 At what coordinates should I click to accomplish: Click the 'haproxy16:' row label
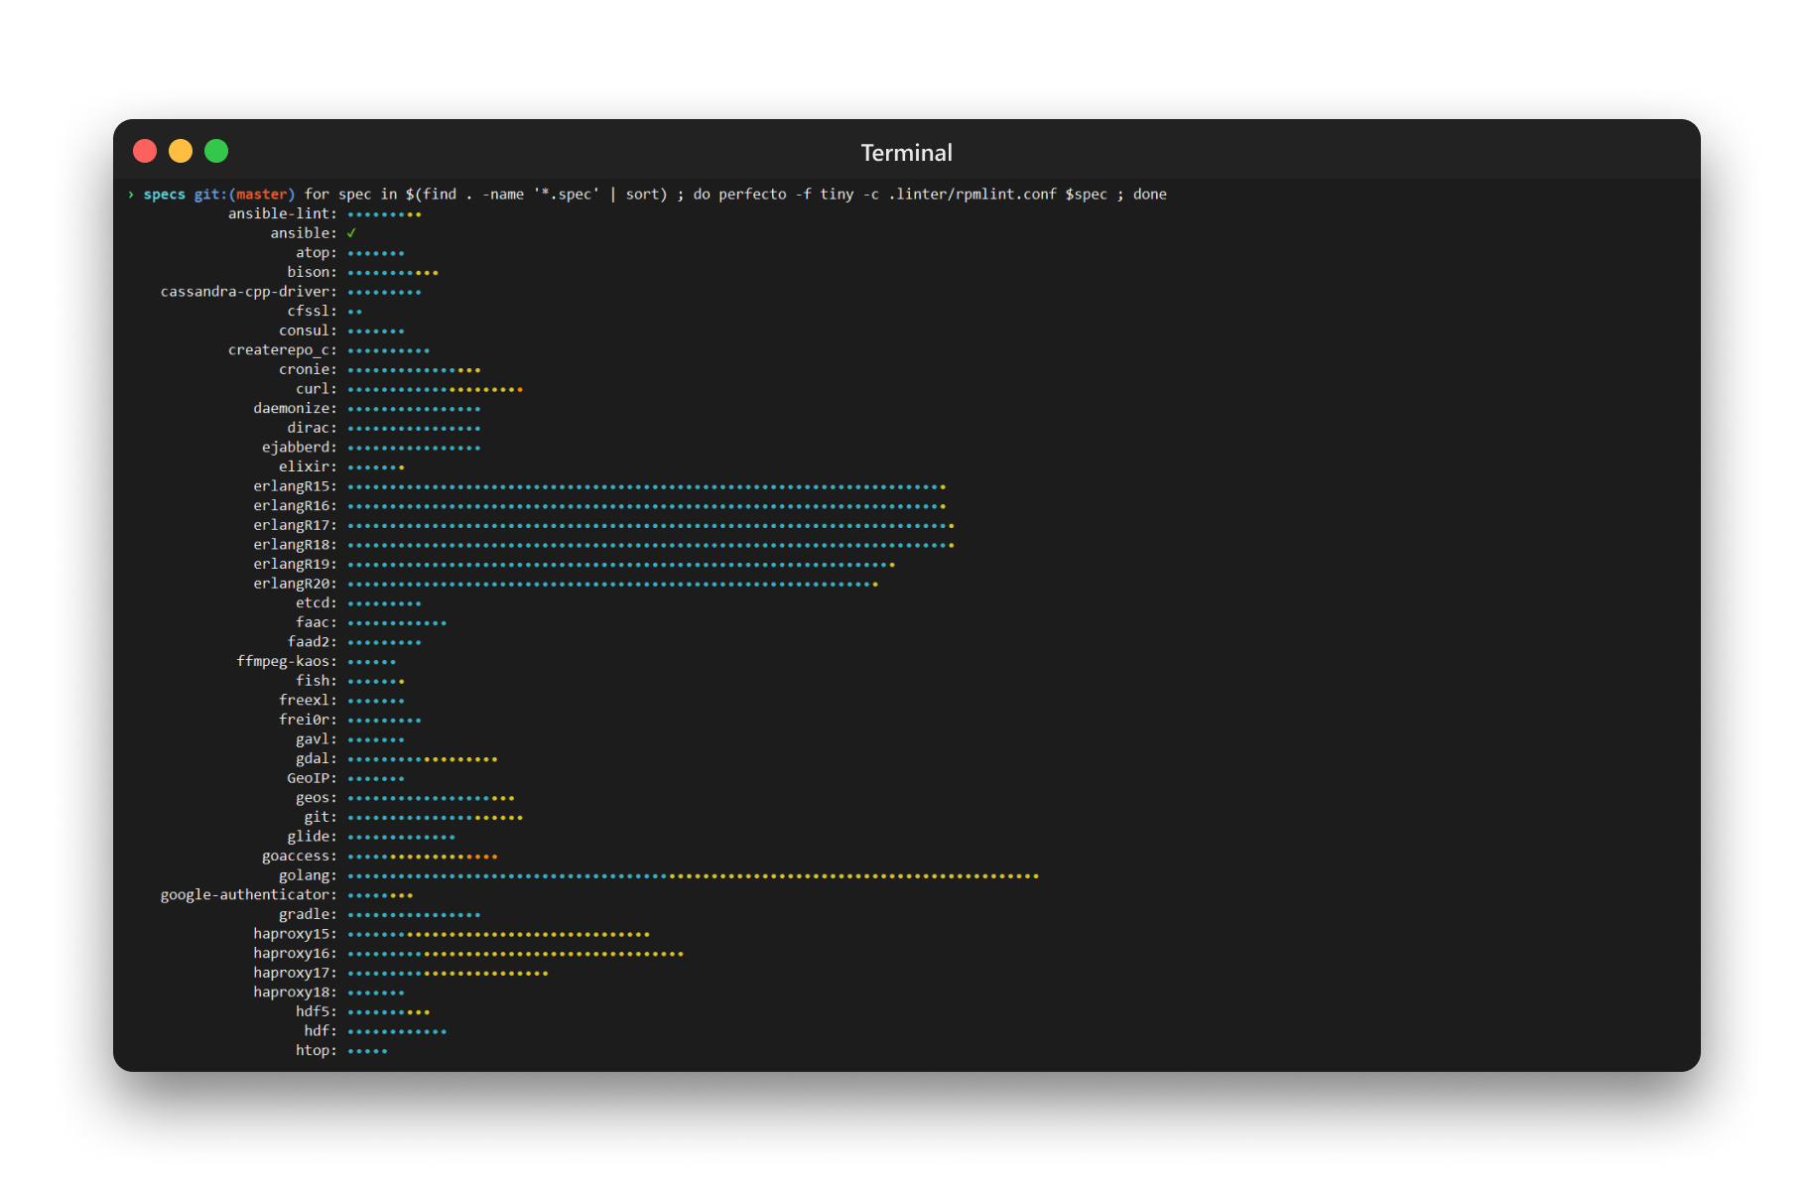(x=296, y=953)
